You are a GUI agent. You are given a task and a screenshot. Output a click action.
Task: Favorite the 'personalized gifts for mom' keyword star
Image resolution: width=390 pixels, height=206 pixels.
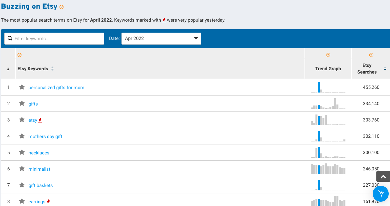pyautogui.click(x=22, y=87)
